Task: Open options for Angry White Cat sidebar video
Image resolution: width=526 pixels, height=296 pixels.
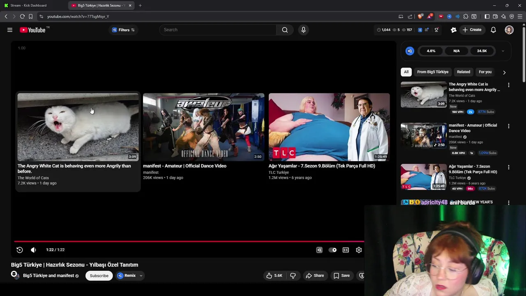Action: (x=509, y=85)
